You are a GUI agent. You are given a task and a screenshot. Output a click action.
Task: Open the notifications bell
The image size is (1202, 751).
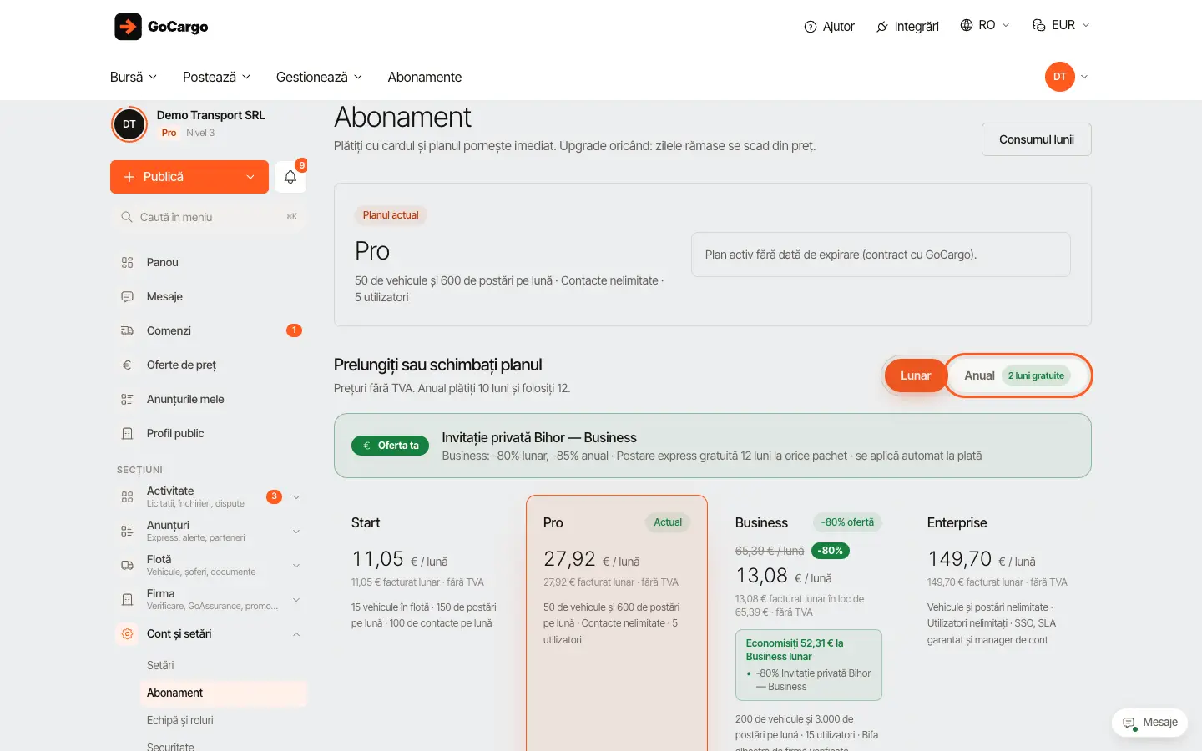point(290,177)
